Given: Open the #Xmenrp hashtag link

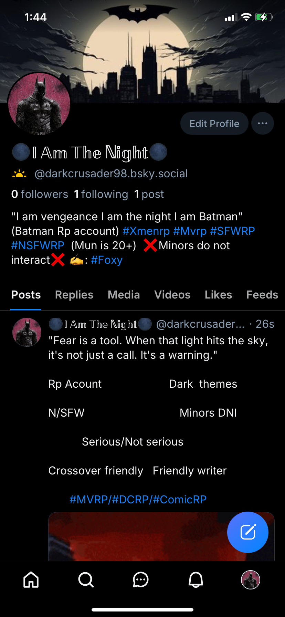Looking at the screenshot, I should [x=146, y=231].
